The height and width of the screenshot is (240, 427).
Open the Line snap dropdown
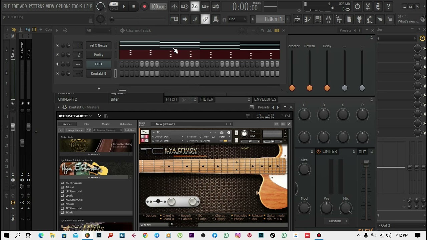pyautogui.click(x=237, y=19)
